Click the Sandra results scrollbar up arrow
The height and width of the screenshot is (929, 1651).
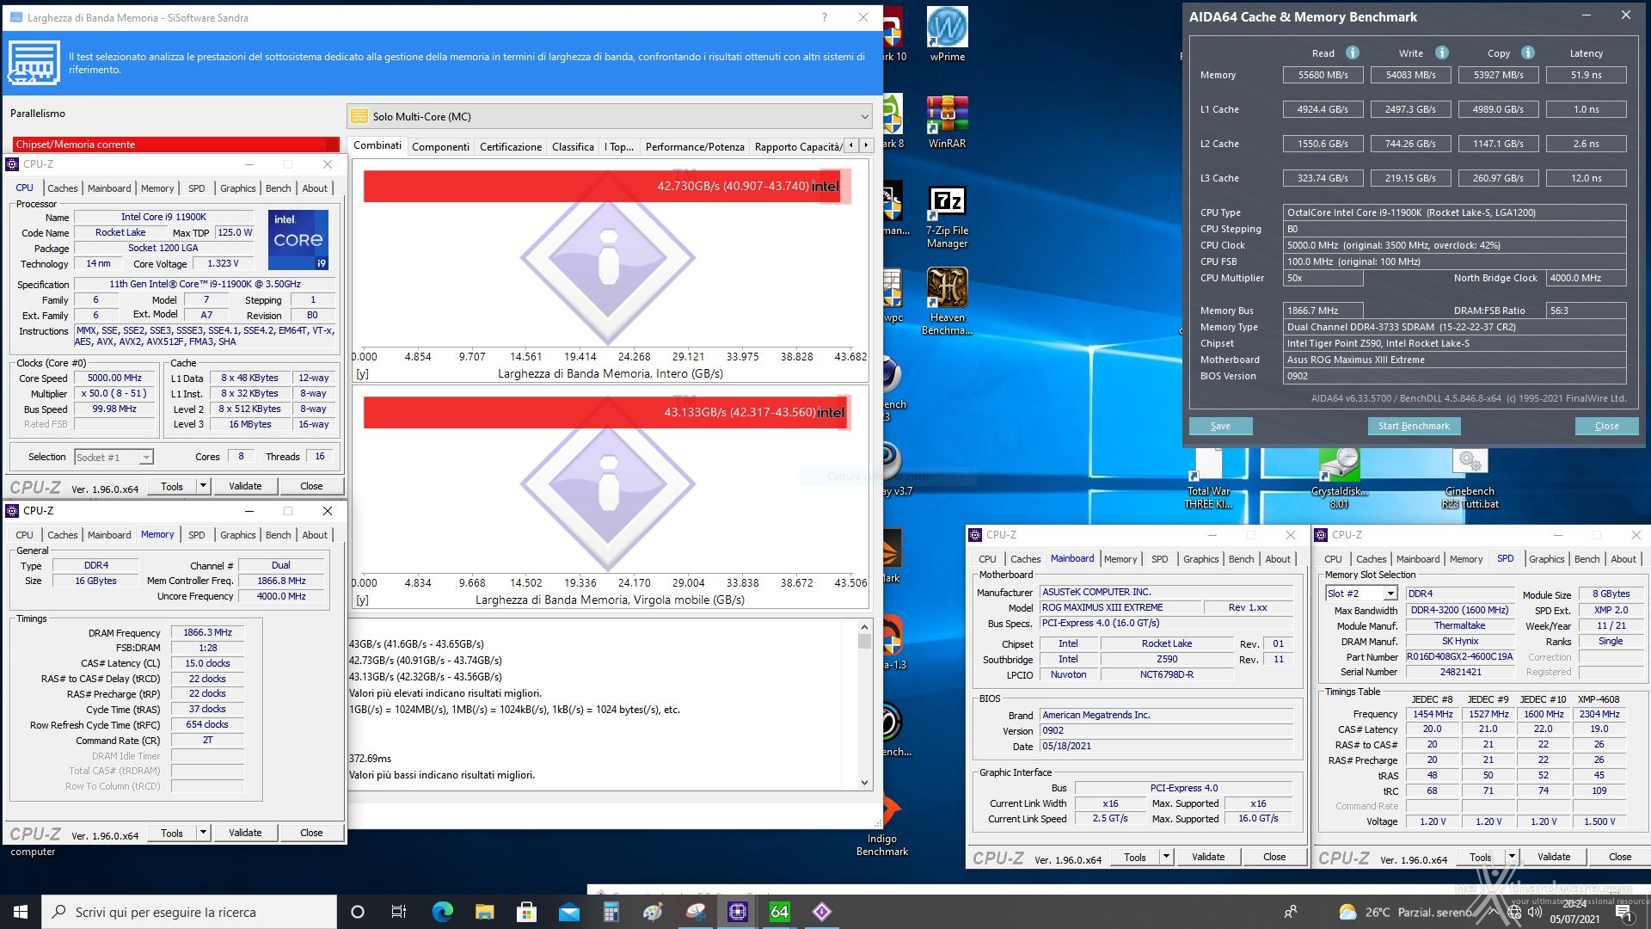click(x=864, y=627)
